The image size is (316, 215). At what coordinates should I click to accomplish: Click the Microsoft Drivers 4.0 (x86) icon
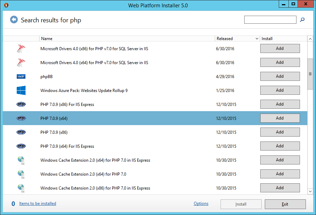click(x=21, y=49)
